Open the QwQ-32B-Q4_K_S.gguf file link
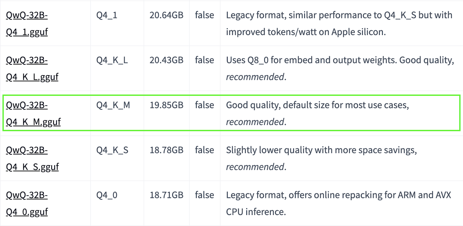 [32, 159]
